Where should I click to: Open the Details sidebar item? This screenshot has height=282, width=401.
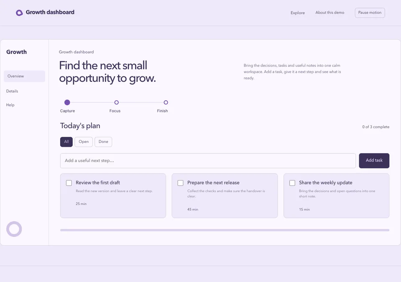click(12, 91)
